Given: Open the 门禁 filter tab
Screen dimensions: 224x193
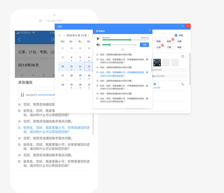Looking at the screenshot, I should tap(169, 47).
